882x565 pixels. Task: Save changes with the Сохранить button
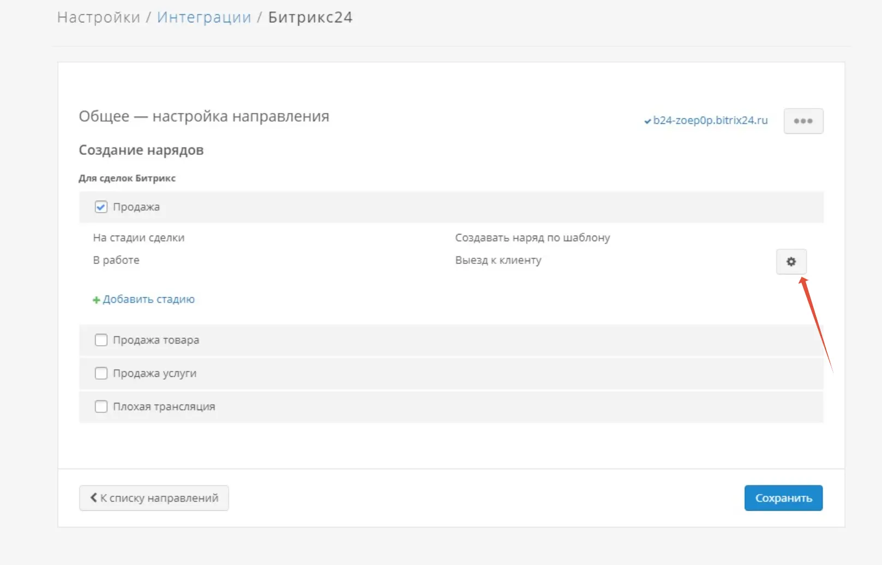(x=783, y=498)
